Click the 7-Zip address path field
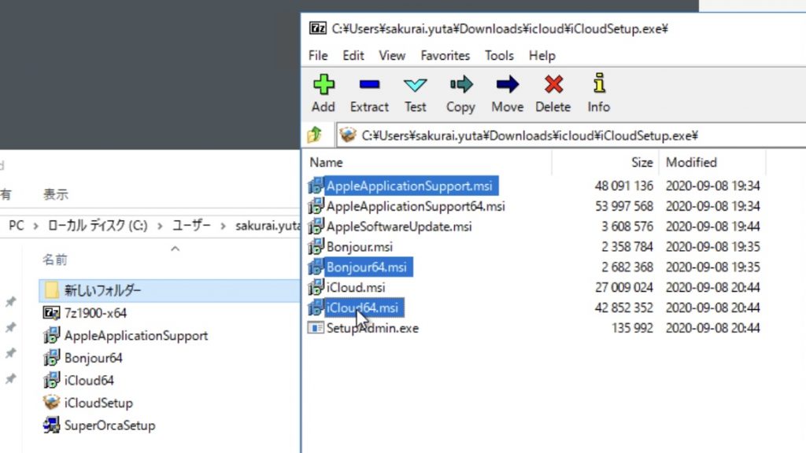 [x=571, y=135]
